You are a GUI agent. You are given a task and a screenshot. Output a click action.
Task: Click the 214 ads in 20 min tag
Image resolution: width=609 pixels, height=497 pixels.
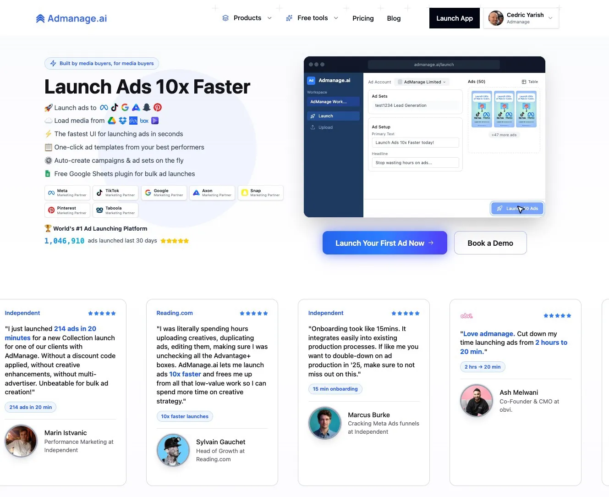31,407
